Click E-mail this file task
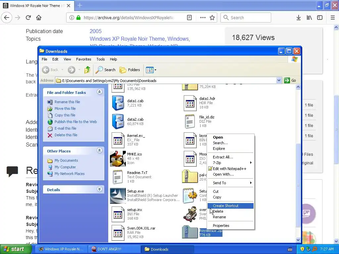The width and height of the screenshot is (339, 254). coord(65,128)
